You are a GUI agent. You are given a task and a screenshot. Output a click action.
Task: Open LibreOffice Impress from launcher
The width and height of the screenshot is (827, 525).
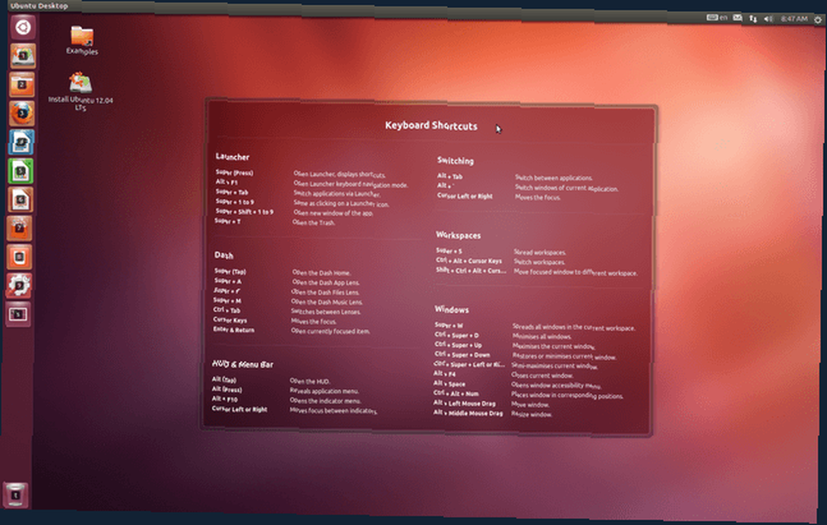[21, 199]
